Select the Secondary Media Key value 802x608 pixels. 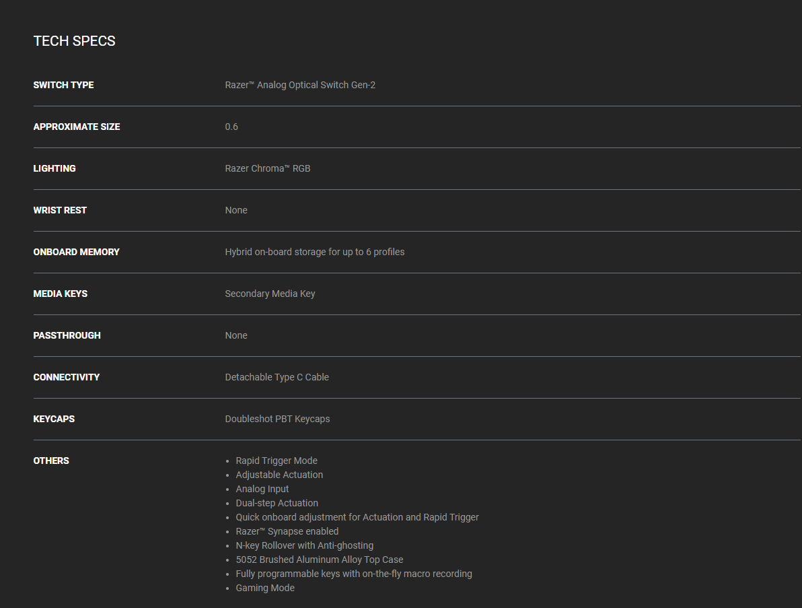[x=270, y=294]
